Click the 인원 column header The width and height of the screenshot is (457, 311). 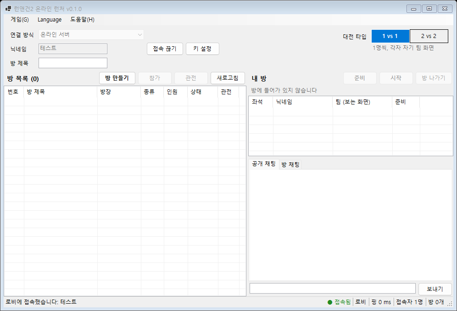176,92
